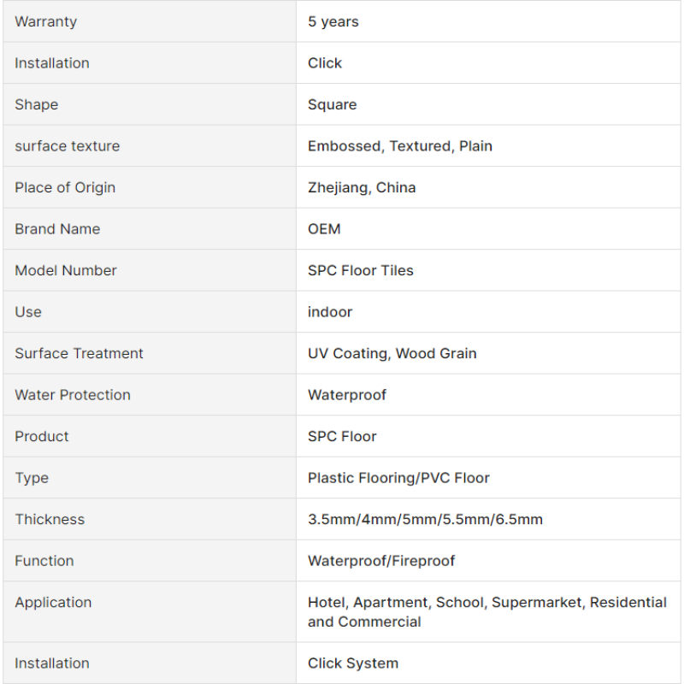Viewport: 684px width, 684px height.
Task: Click the Shape row label
Action: [x=36, y=104]
